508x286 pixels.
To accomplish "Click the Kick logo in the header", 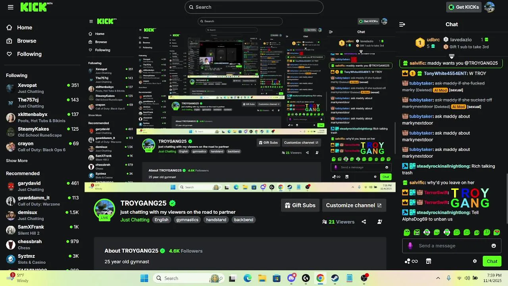I will pyautogui.click(x=34, y=7).
